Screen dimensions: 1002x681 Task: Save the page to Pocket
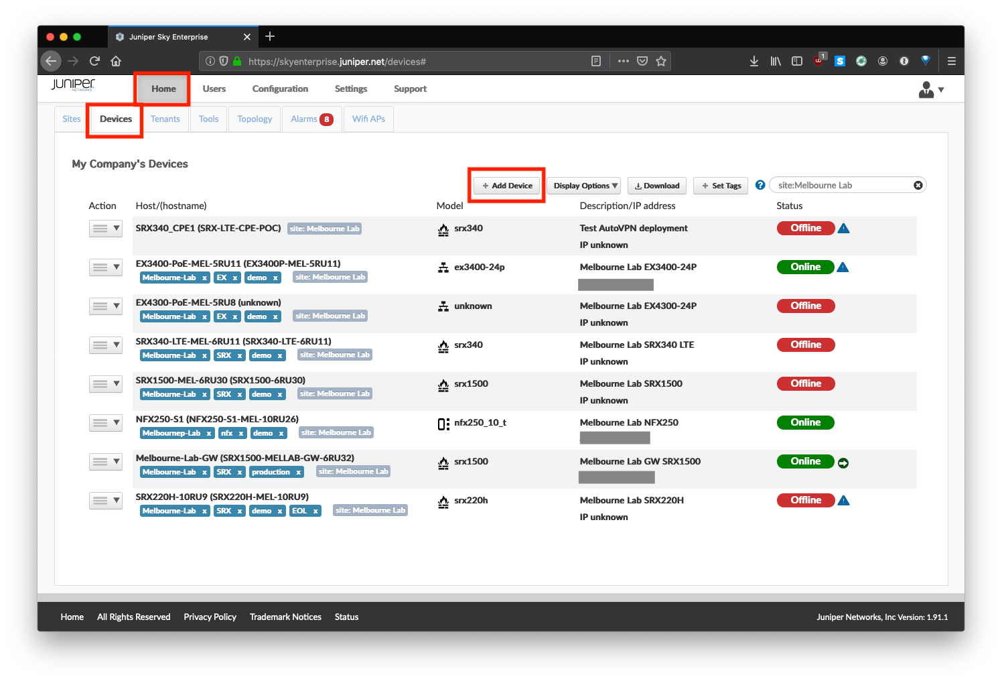point(642,61)
